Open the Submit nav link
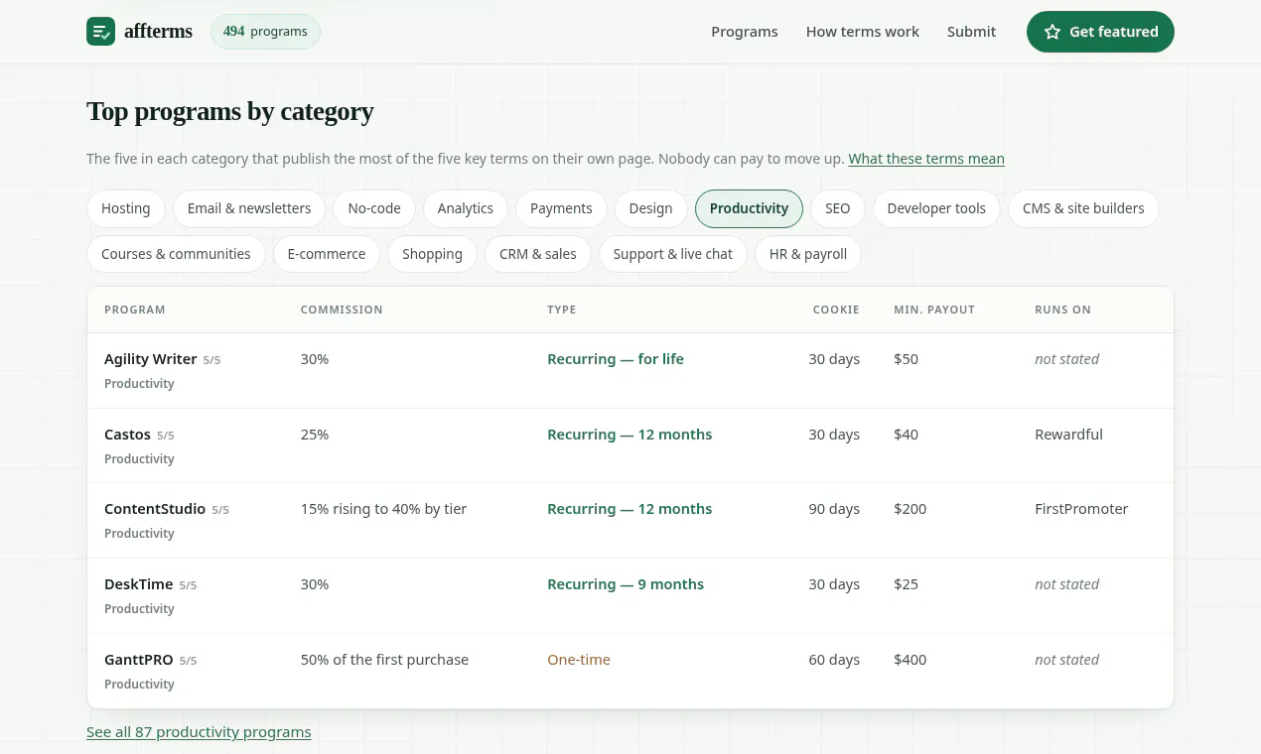 pos(971,32)
